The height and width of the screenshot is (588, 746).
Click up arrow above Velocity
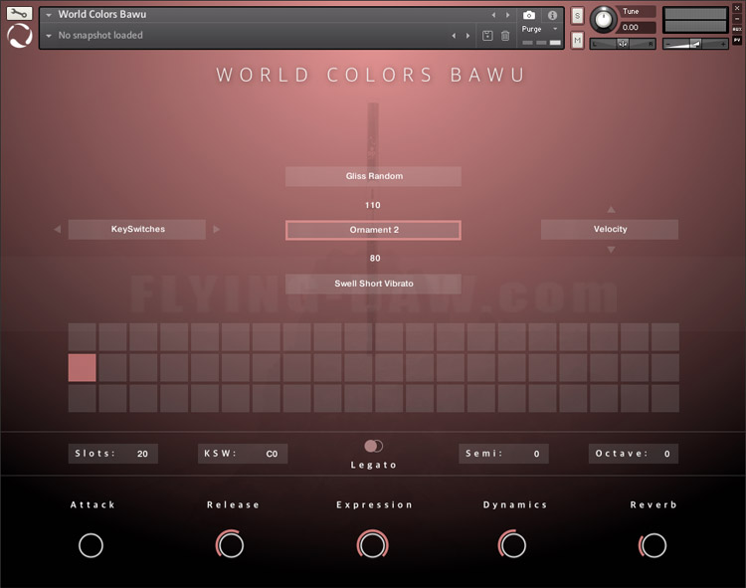[x=611, y=209]
